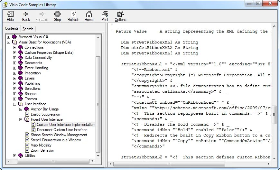Open the Custom User Interface Implementation topic
Screen dimensions: 280x170
coord(66,125)
